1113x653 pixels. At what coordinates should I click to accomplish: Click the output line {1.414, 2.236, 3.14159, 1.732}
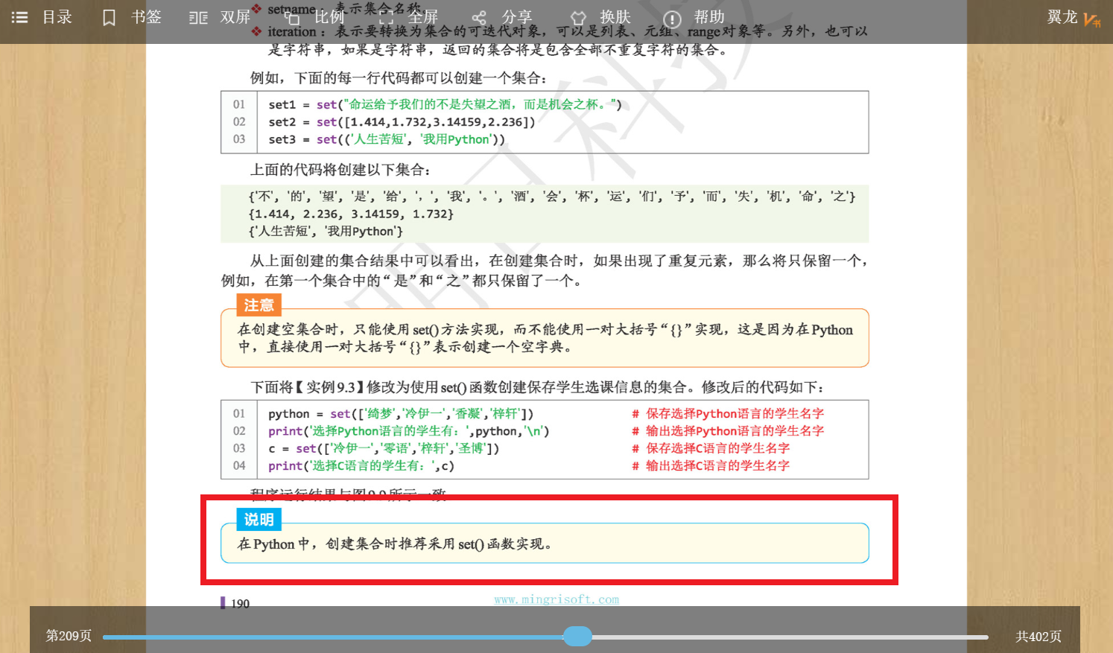[x=351, y=214]
